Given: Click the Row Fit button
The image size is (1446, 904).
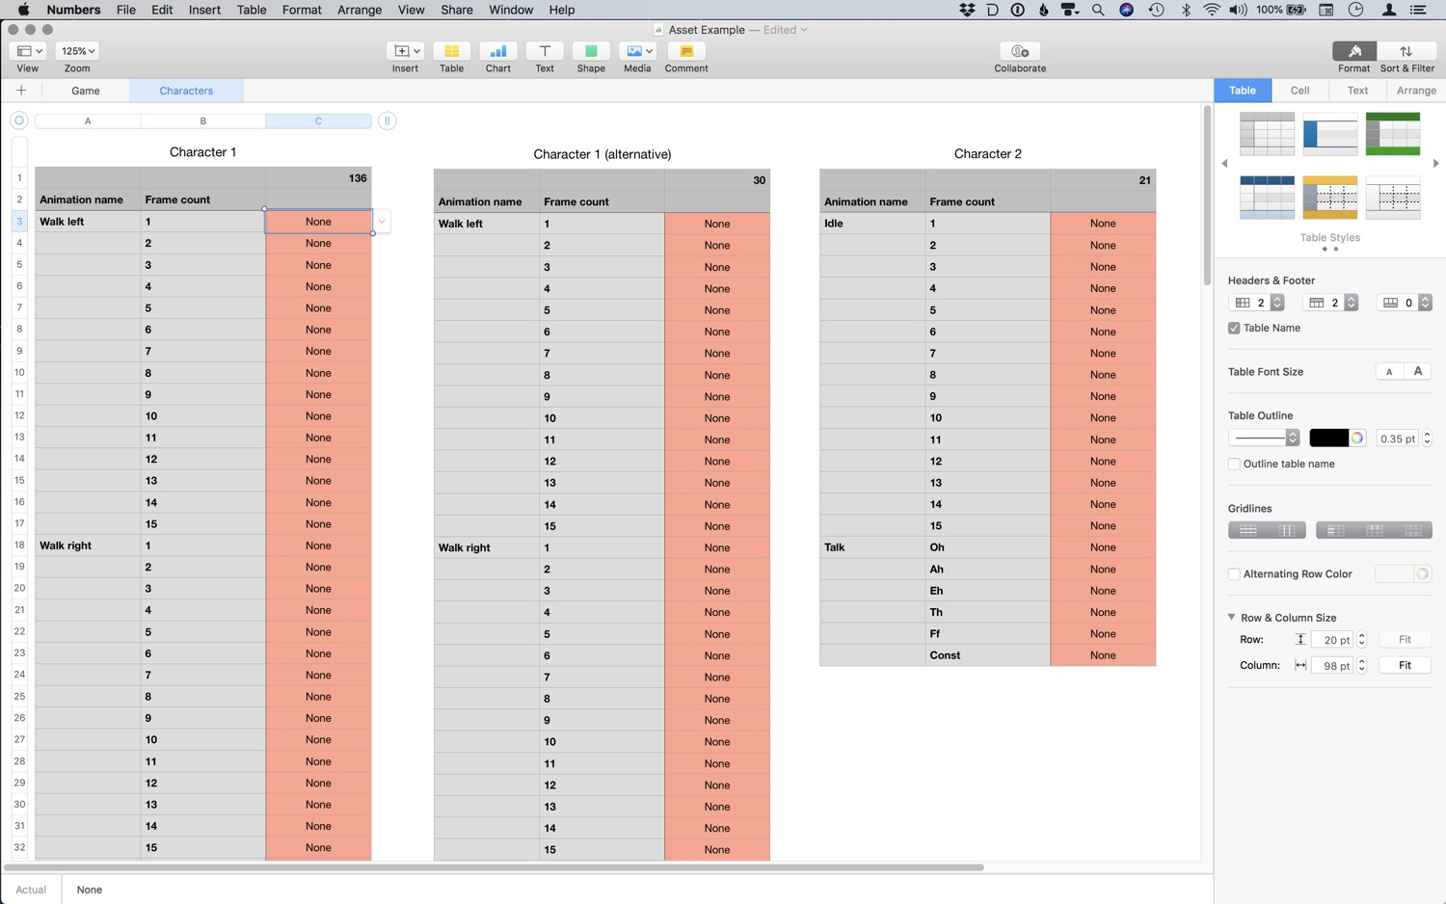Looking at the screenshot, I should point(1405,640).
